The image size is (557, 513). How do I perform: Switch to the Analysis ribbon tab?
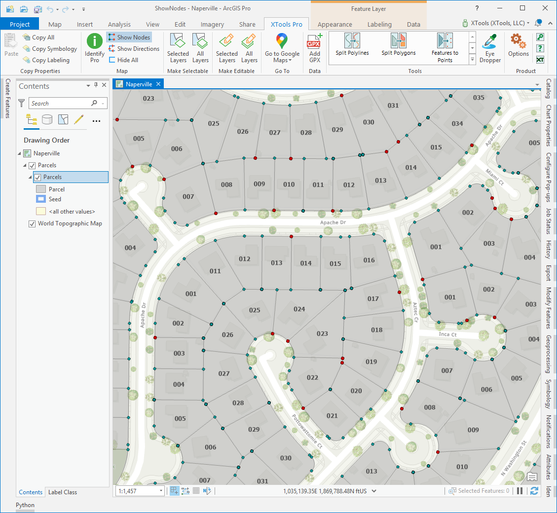[x=119, y=24]
